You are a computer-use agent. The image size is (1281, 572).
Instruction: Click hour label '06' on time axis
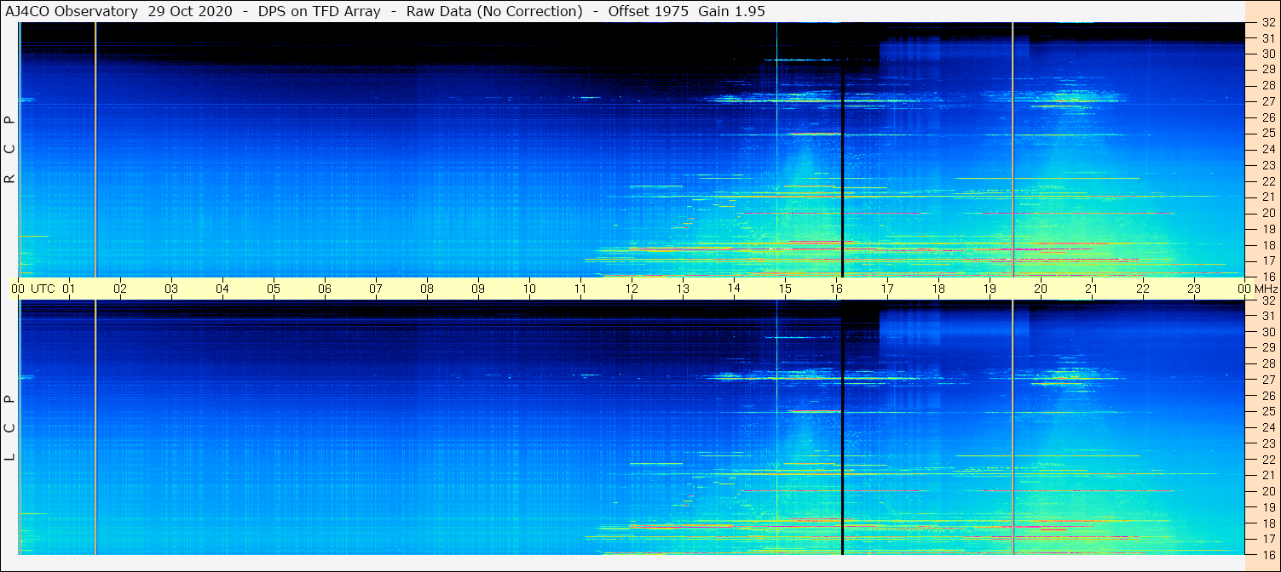point(325,289)
